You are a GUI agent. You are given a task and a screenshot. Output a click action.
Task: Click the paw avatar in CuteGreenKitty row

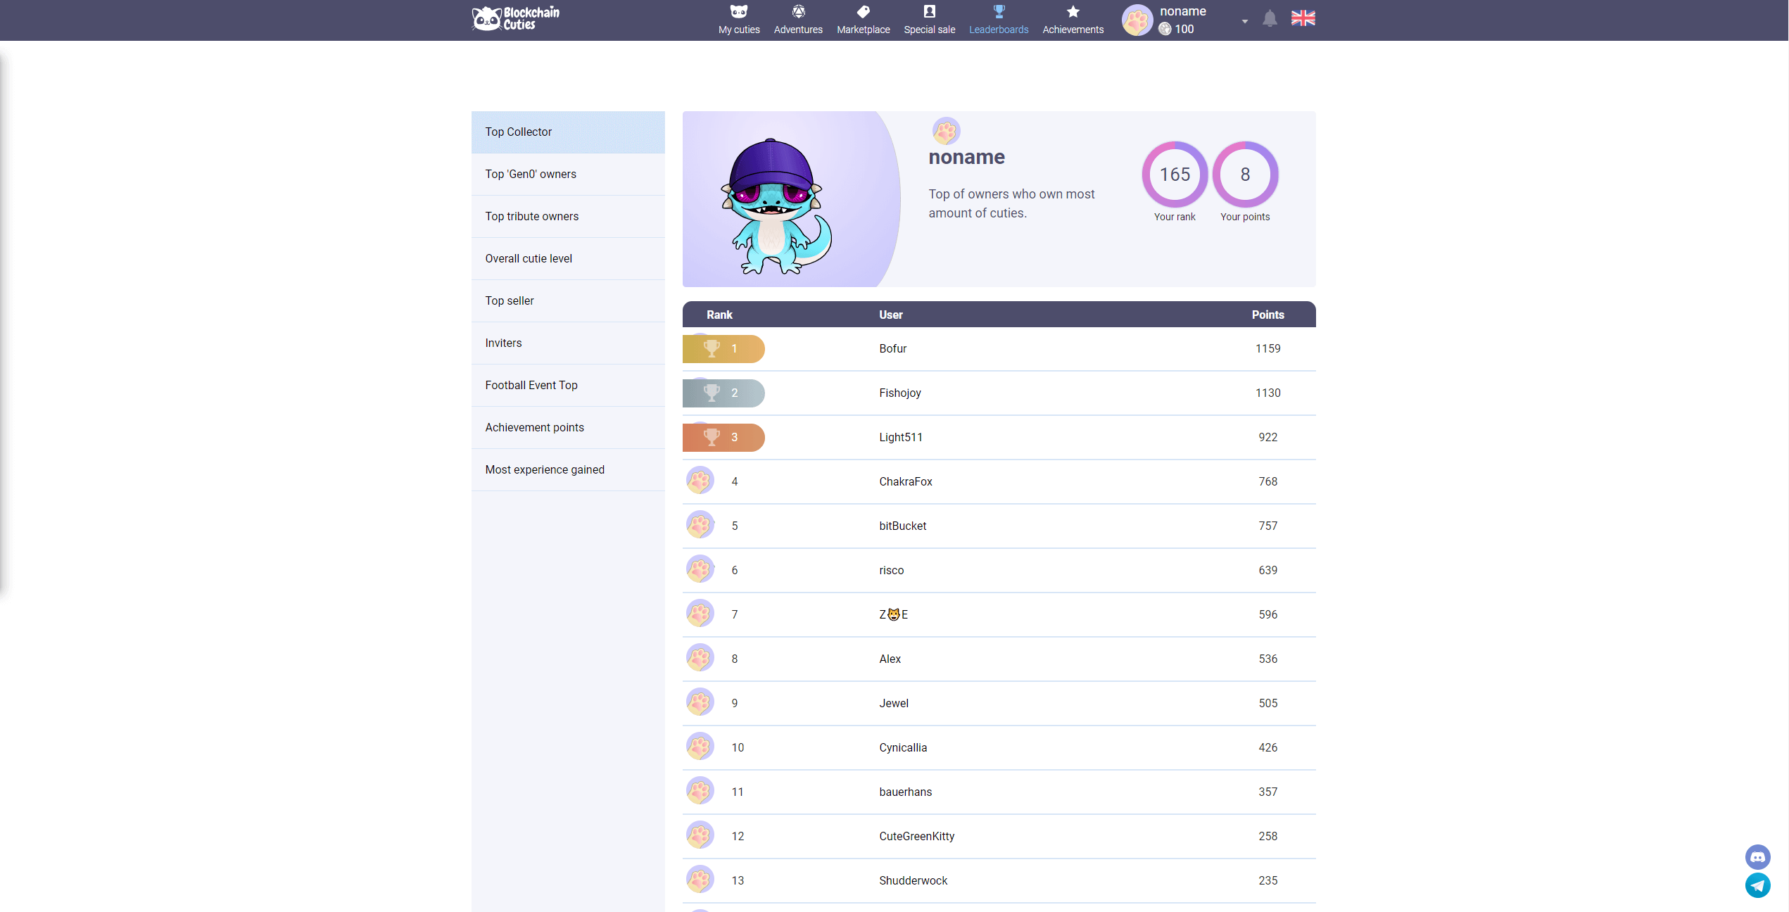pyautogui.click(x=700, y=835)
